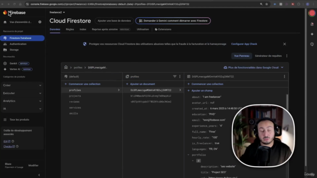Click Commencer une collection in document column
Image resolution: width=317 pixels, height=178 pixels.
pyautogui.click(x=206, y=84)
